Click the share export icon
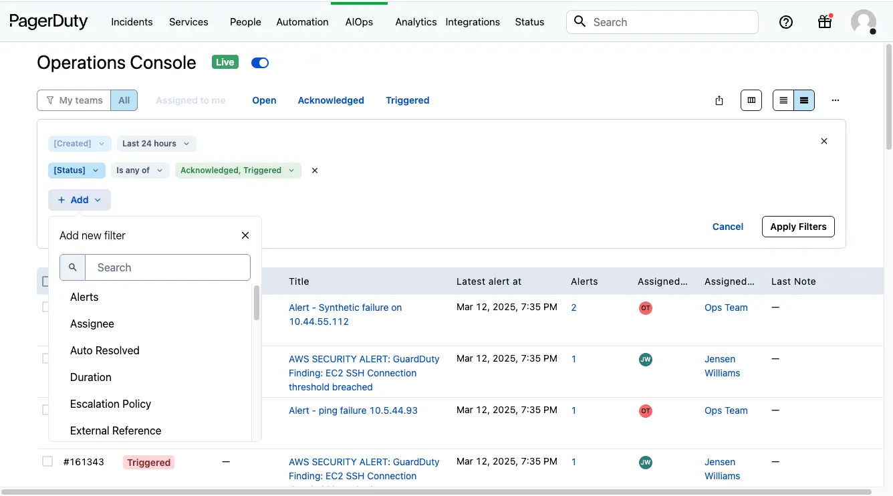 719,100
